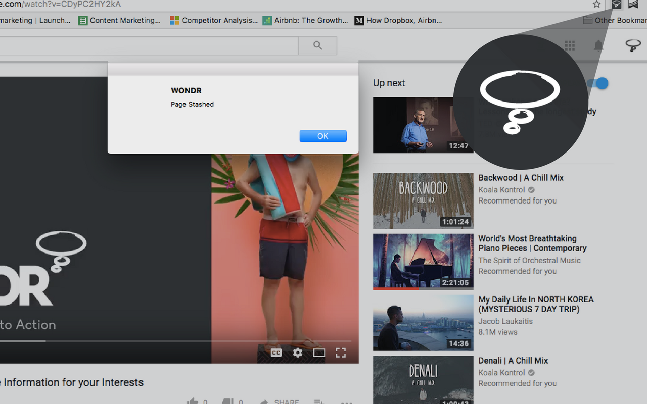
Task: Click the Wondr extension icon in Chrome's toolbar
Action: click(x=616, y=5)
